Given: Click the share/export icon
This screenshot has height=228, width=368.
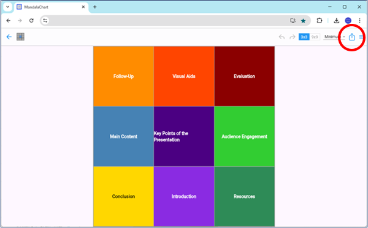Looking at the screenshot, I should click(x=351, y=37).
